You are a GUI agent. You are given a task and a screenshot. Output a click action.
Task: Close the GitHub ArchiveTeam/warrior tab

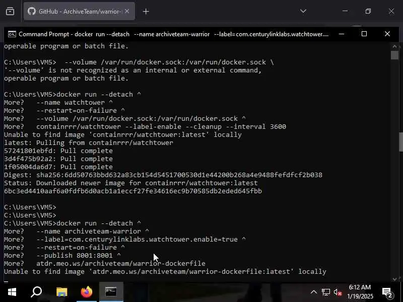click(127, 11)
